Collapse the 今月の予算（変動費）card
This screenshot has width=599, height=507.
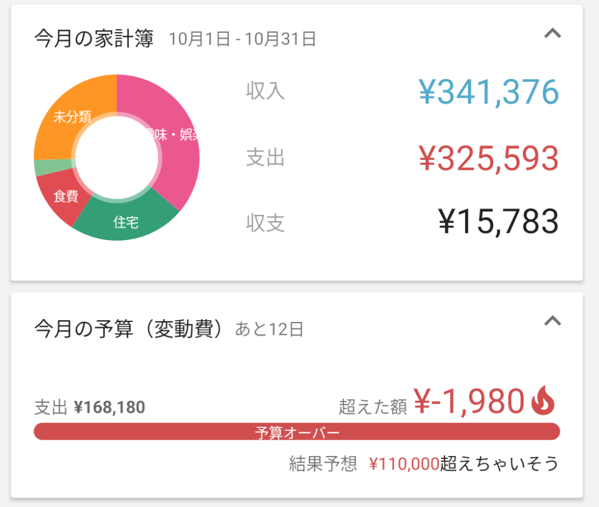click(x=553, y=321)
